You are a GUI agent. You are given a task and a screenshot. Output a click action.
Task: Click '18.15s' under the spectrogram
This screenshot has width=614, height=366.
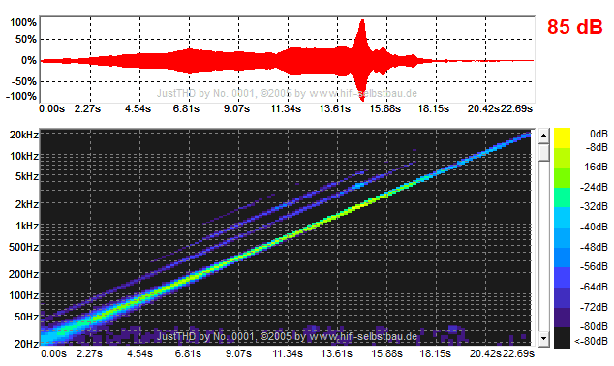pyautogui.click(x=436, y=353)
